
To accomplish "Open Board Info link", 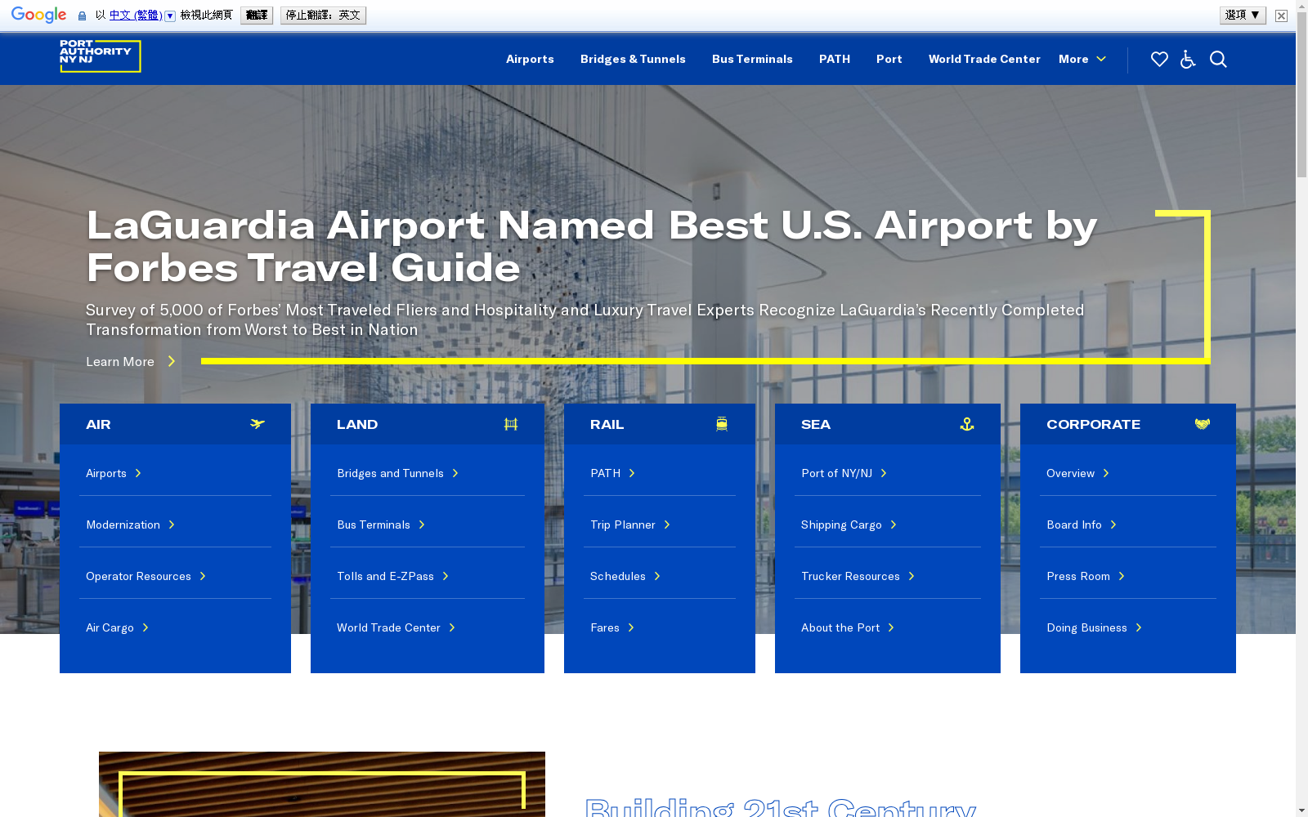I will click(1082, 525).
